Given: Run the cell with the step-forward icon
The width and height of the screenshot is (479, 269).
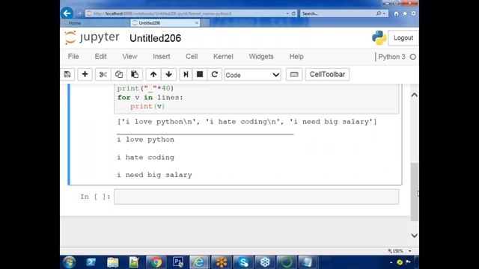Looking at the screenshot, I should (x=186, y=75).
